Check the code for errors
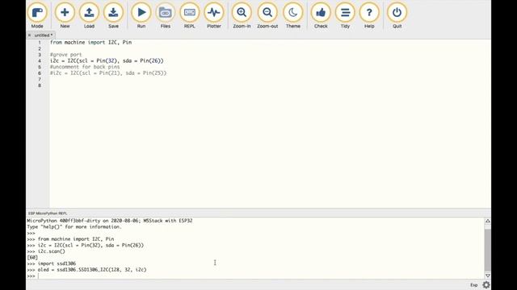The width and height of the screenshot is (517, 290). coord(321,15)
